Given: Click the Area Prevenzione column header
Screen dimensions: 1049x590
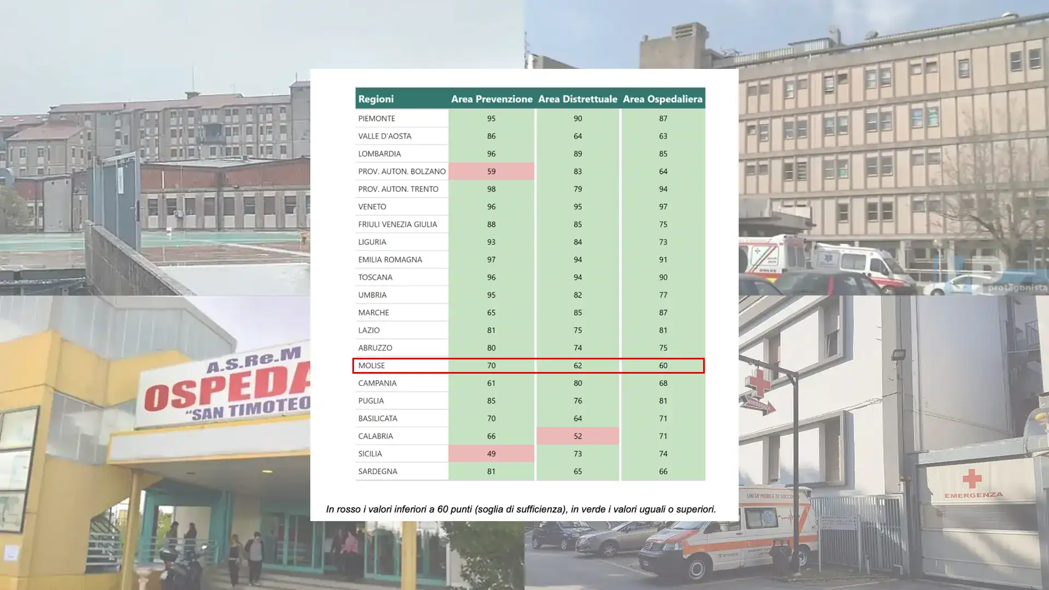Looking at the screenshot, I should click(x=492, y=99).
